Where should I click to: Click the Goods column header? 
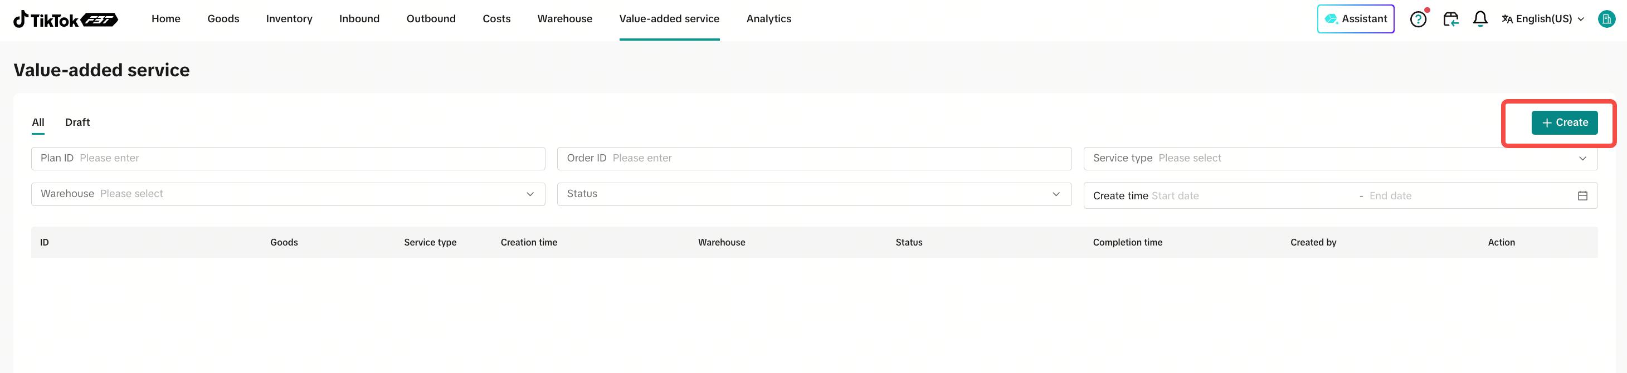tap(284, 242)
